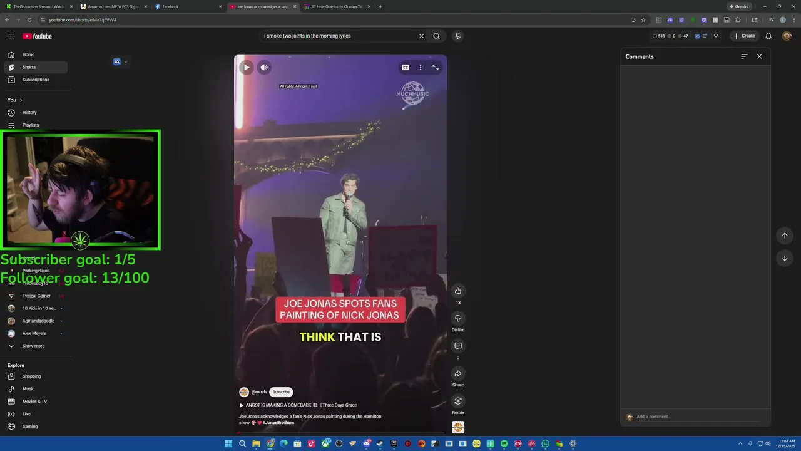Share this Short
The height and width of the screenshot is (451, 801).
(458, 373)
